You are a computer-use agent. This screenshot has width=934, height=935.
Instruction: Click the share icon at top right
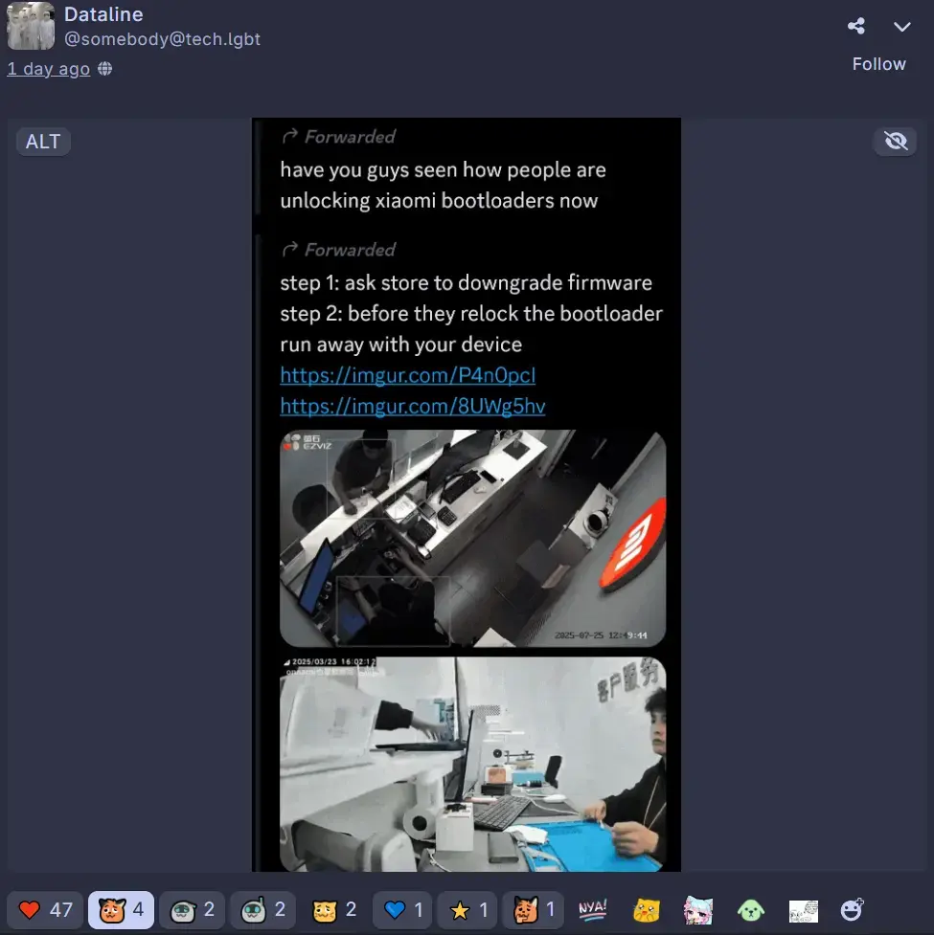coord(856,27)
